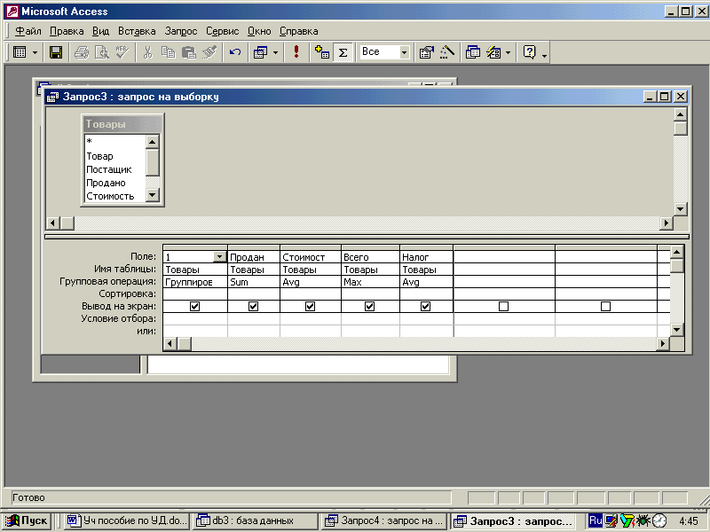Open the View button dropdown arrow
The width and height of the screenshot is (710, 532).
tap(35, 52)
